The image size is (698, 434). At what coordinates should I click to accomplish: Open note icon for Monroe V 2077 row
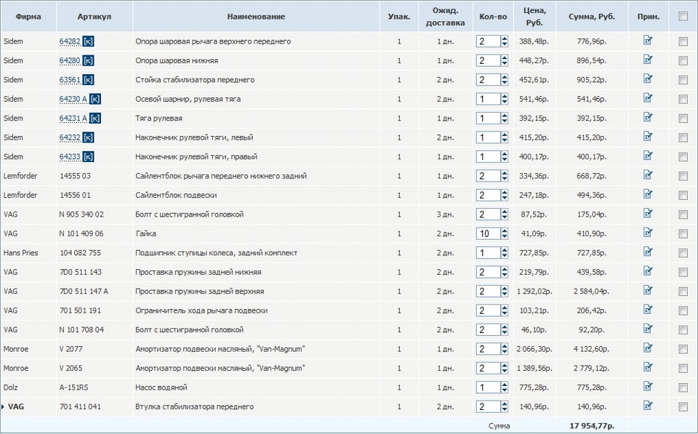click(x=648, y=348)
